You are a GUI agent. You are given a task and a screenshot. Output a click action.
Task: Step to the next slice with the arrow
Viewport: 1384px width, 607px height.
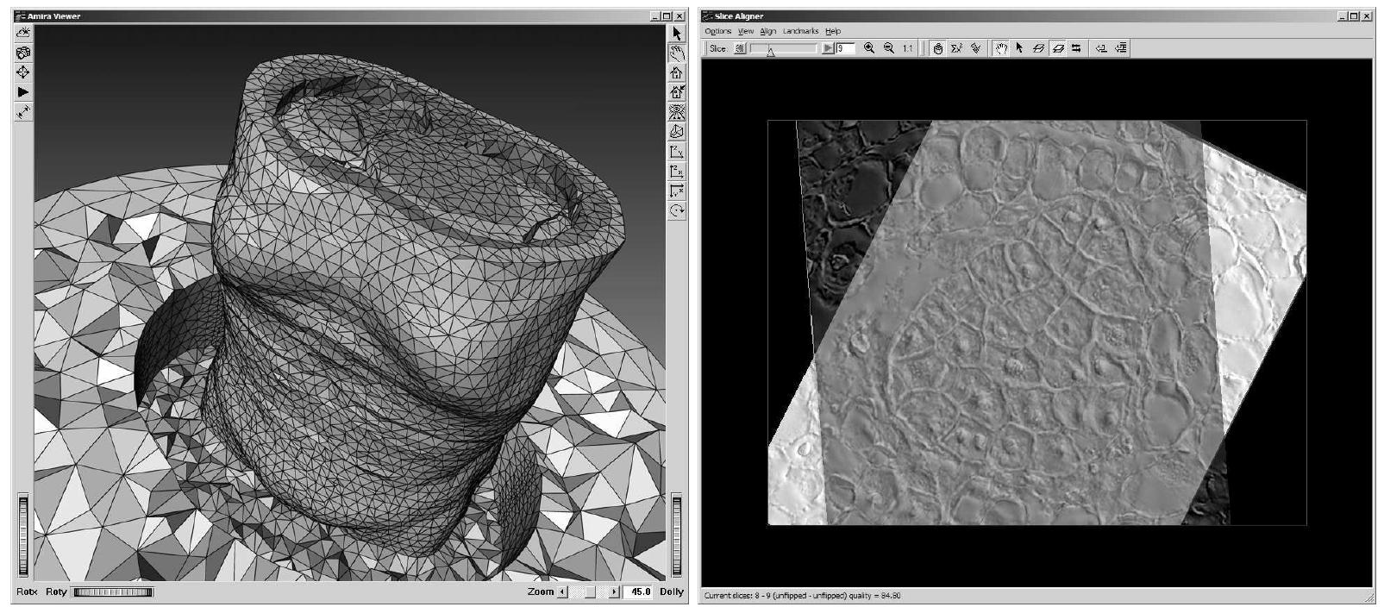click(828, 49)
